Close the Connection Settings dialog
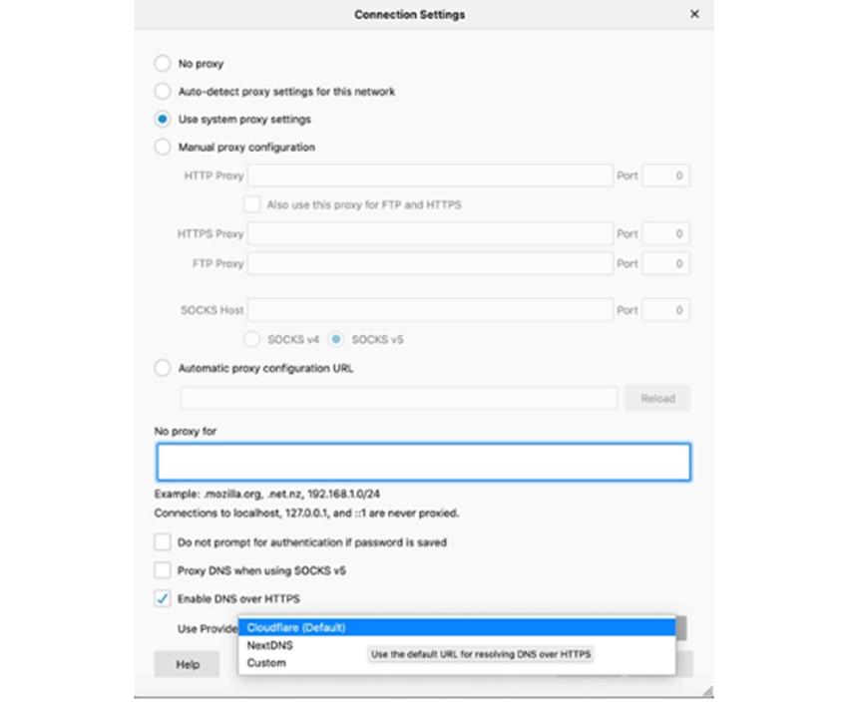The image size is (845, 703). (694, 14)
